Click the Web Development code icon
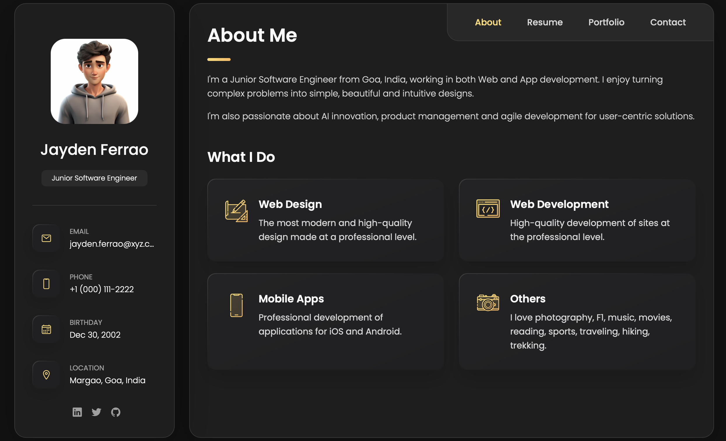Screen dimensions: 726x441 (x=487, y=209)
